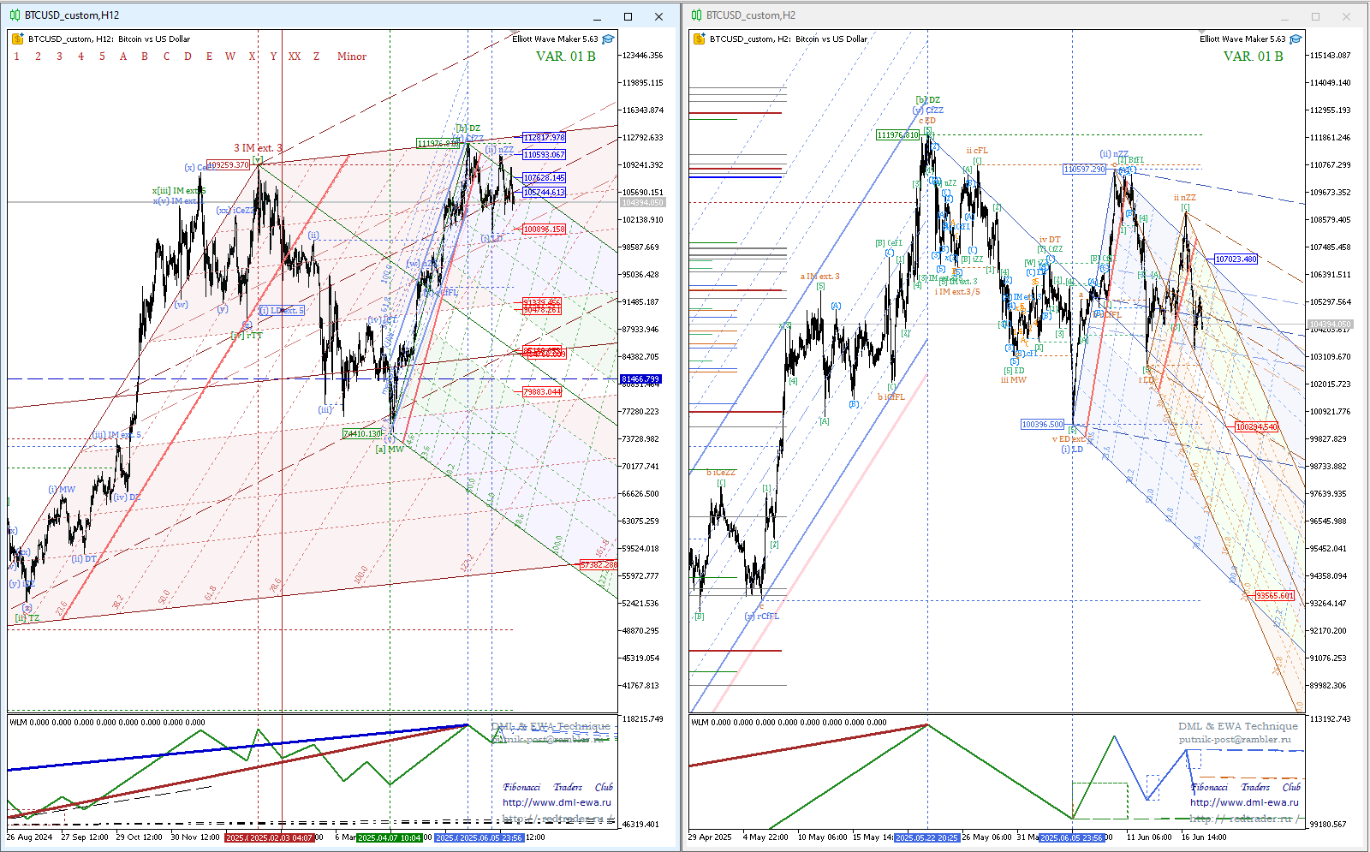Image resolution: width=1370 pixels, height=852 pixels.
Task: Maximize the BTCUSD_custom,H2 chart window
Action: coord(1315,16)
